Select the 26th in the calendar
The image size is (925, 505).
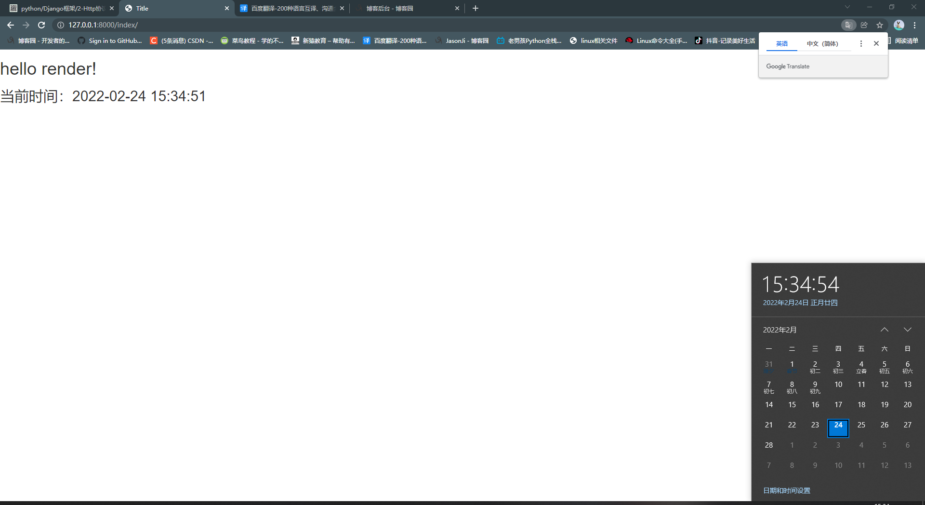885,425
